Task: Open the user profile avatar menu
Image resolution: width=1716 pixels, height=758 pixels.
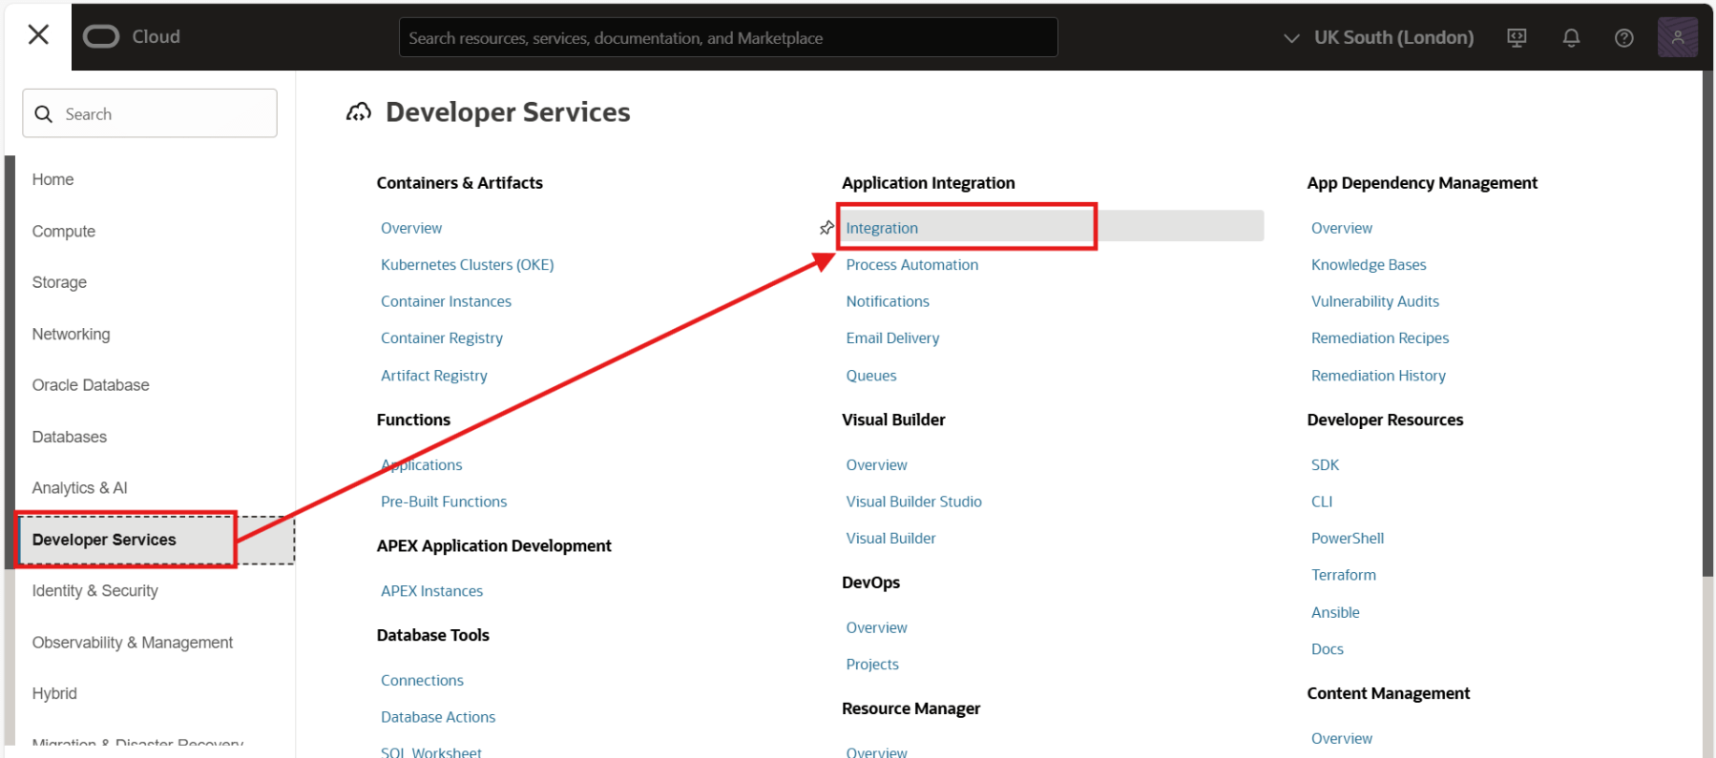Action: [1677, 38]
